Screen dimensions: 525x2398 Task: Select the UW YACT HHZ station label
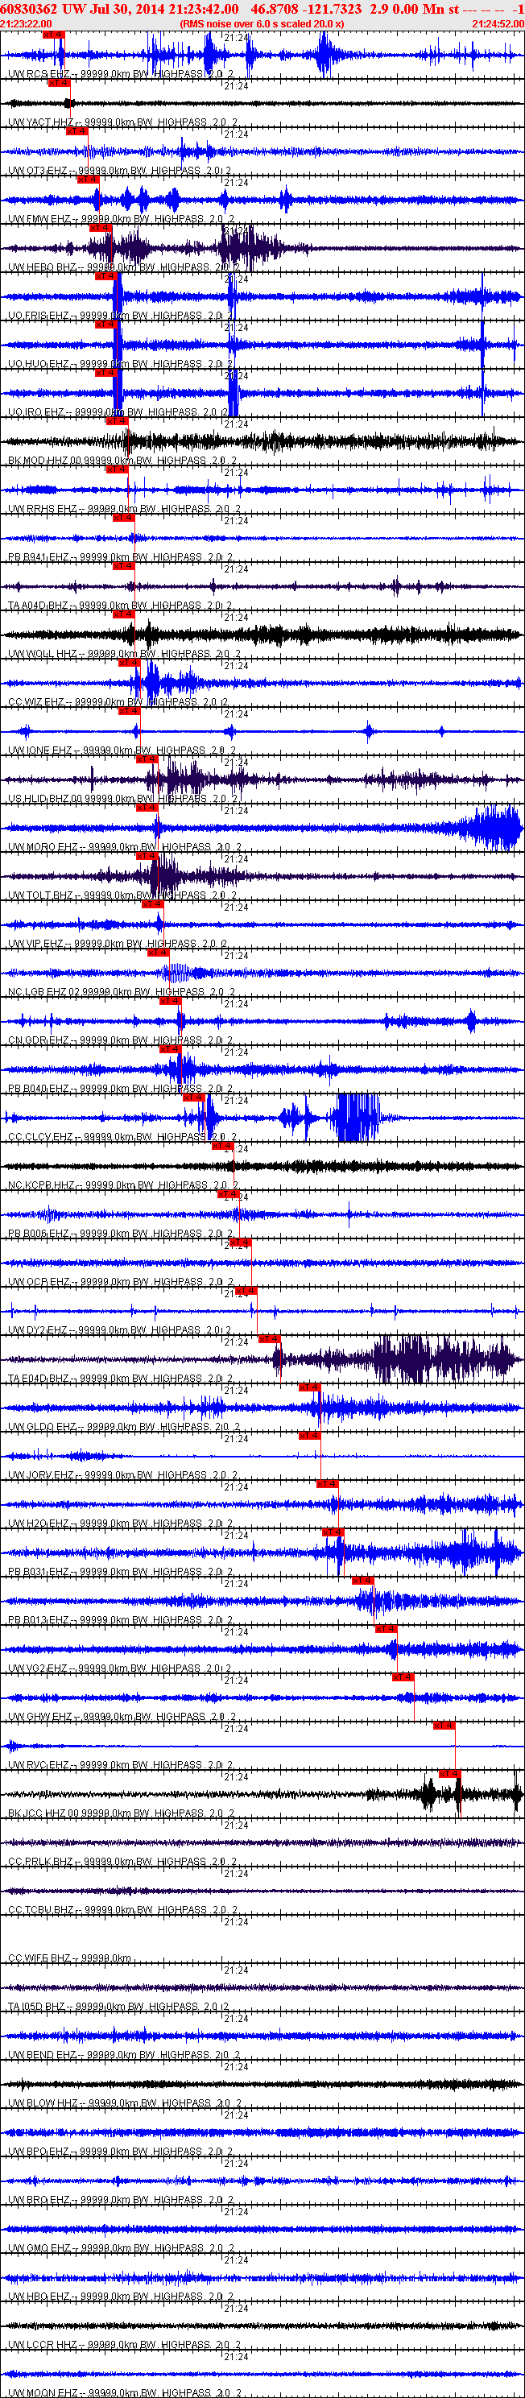pyautogui.click(x=123, y=122)
